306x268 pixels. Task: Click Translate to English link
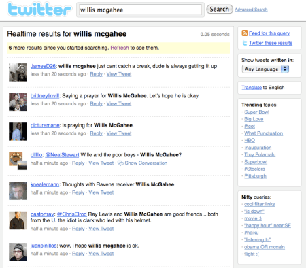252,88
